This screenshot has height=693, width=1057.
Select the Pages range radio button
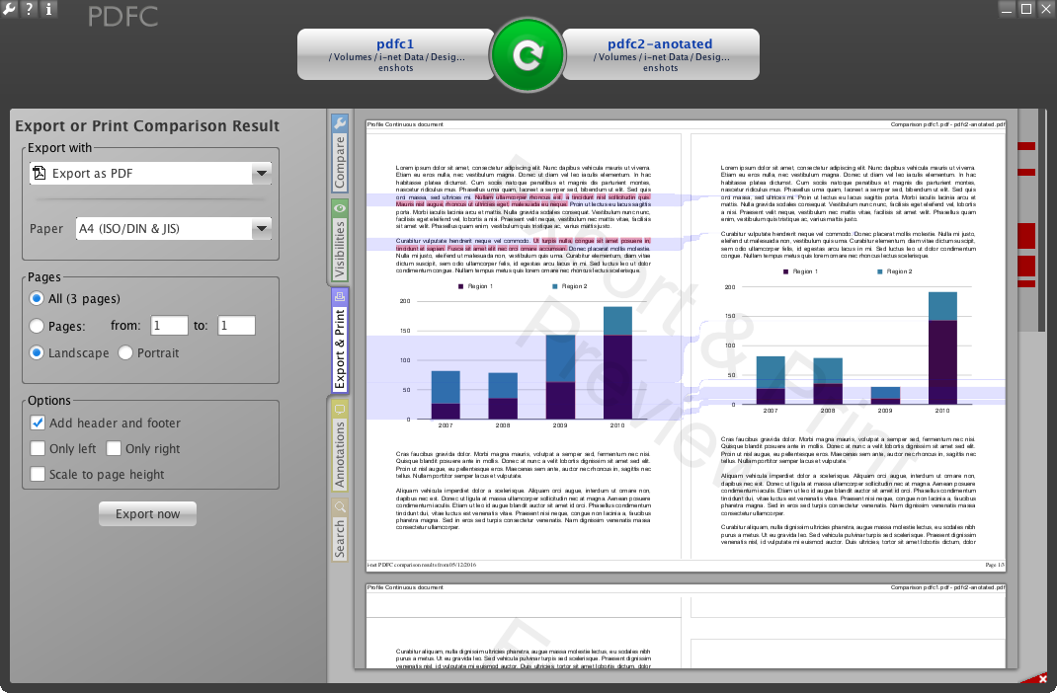pyautogui.click(x=37, y=326)
